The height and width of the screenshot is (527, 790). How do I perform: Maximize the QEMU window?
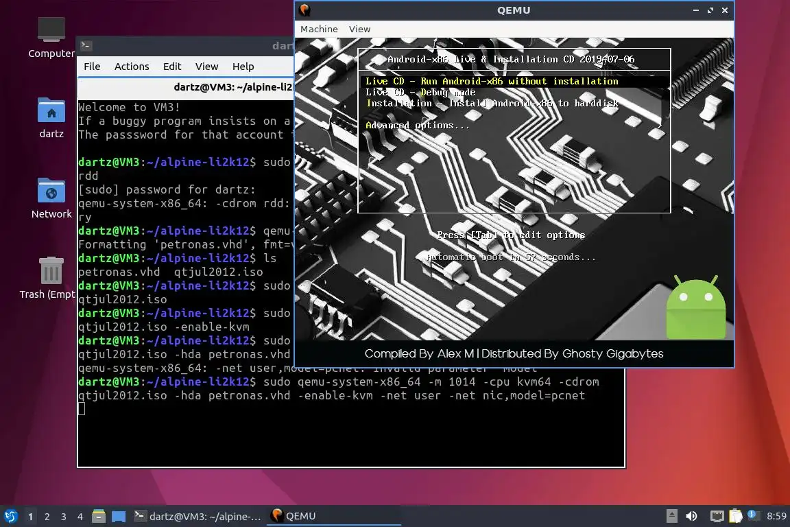[710, 10]
